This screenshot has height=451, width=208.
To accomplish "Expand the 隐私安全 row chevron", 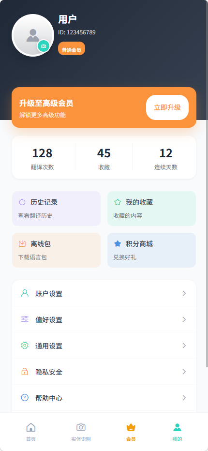I will pyautogui.click(x=184, y=372).
